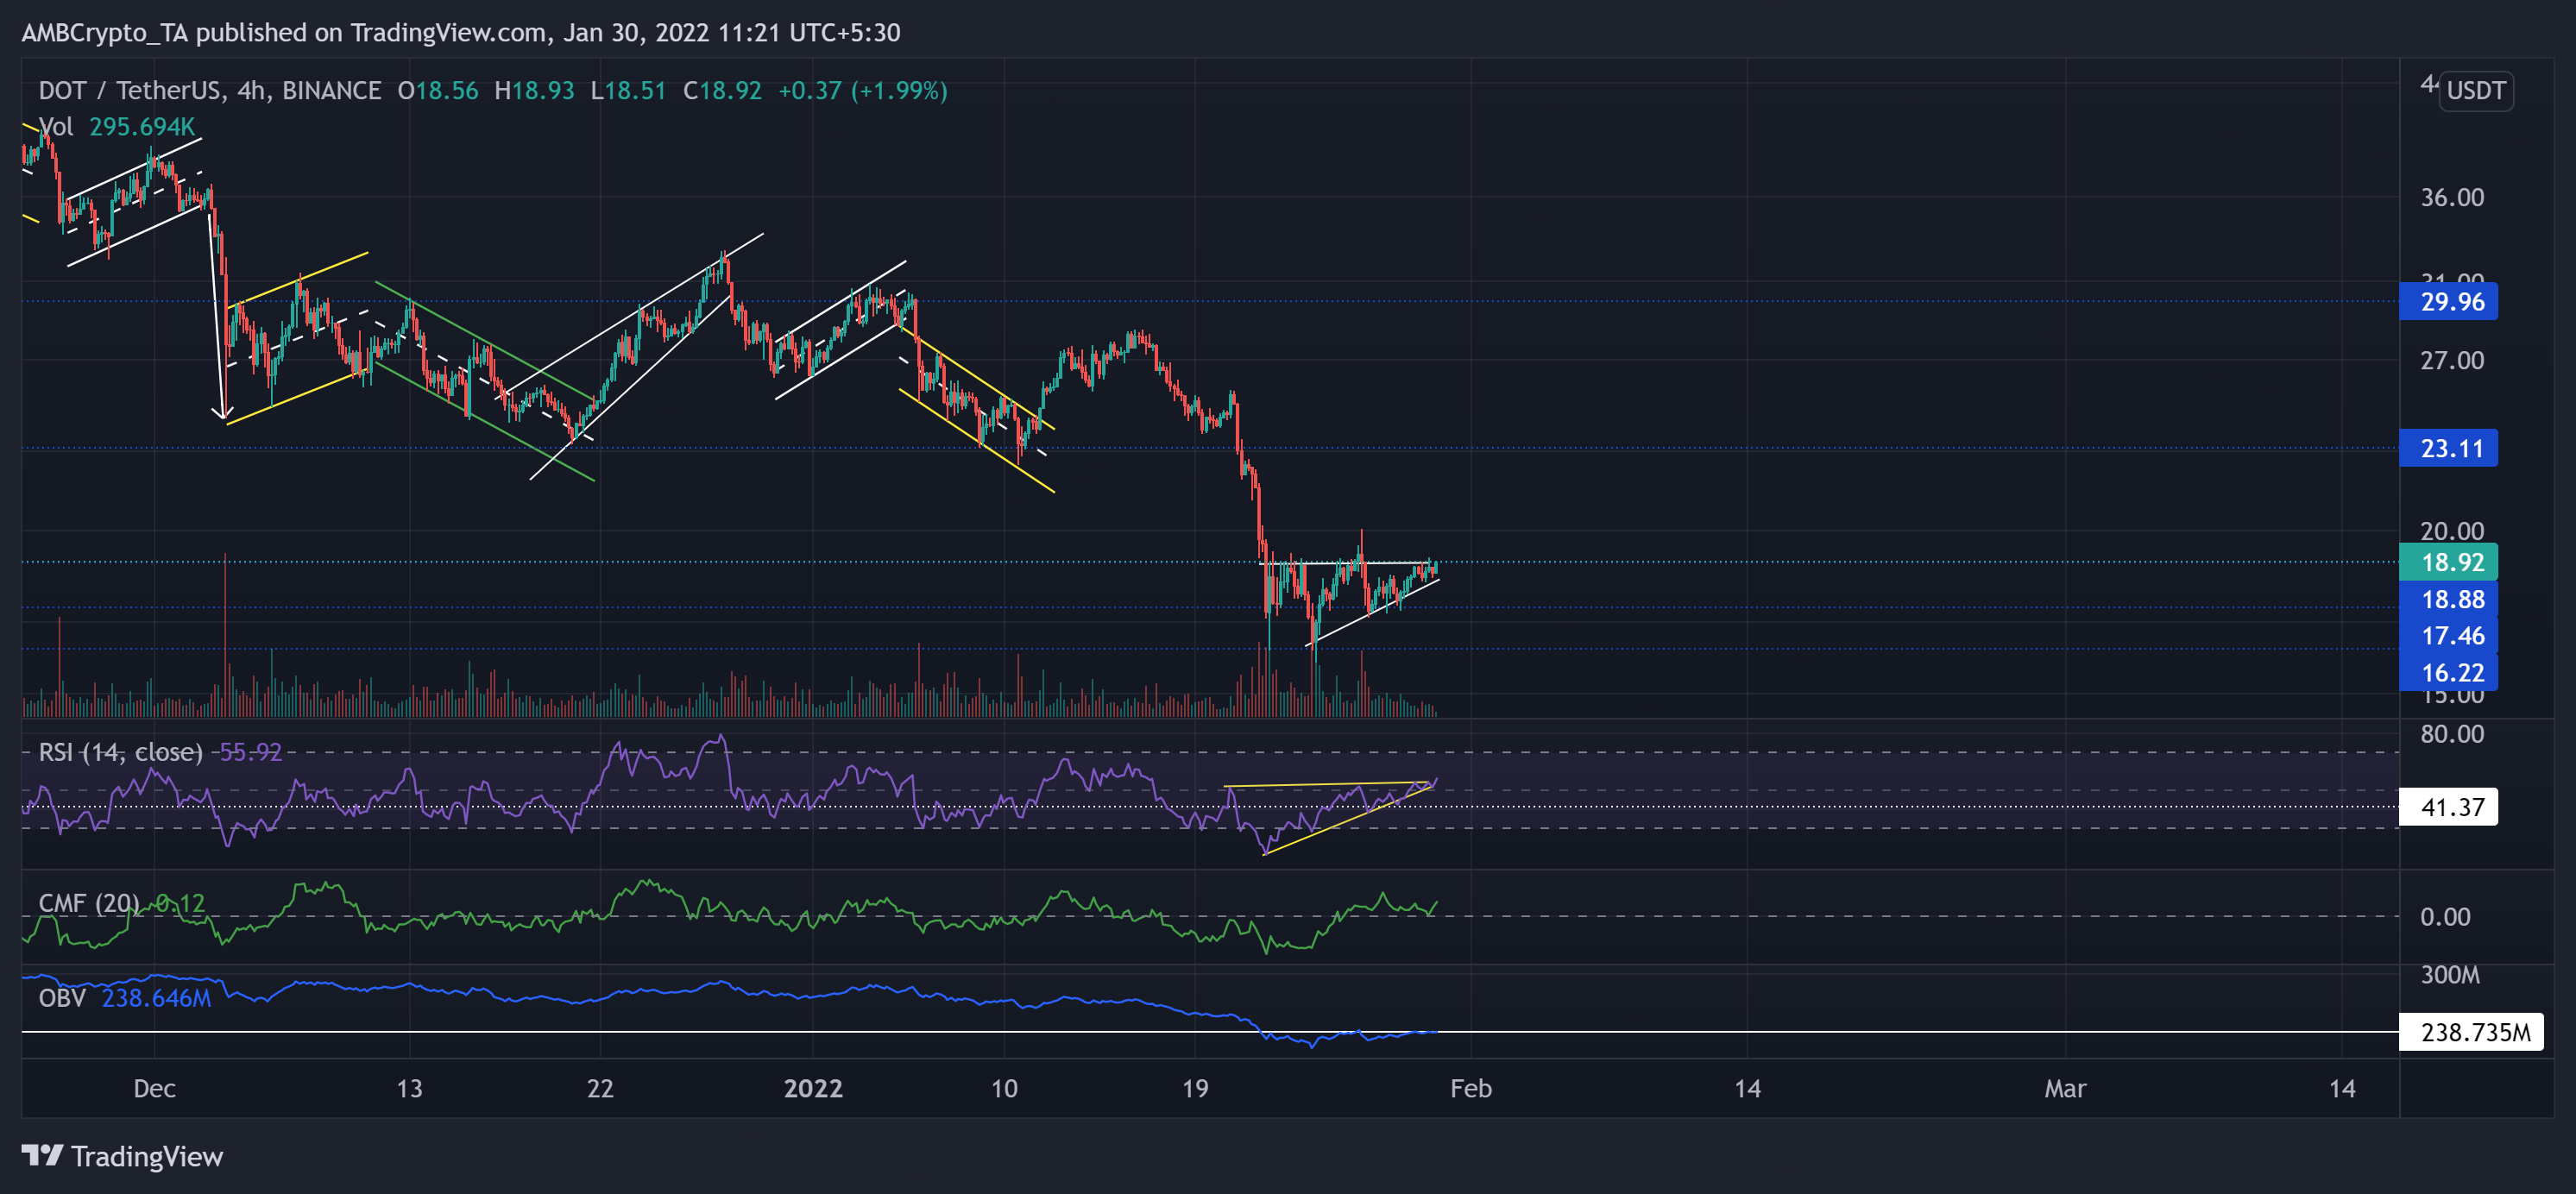
Task: Click the RSI (14, close) indicator label
Action: (x=120, y=752)
